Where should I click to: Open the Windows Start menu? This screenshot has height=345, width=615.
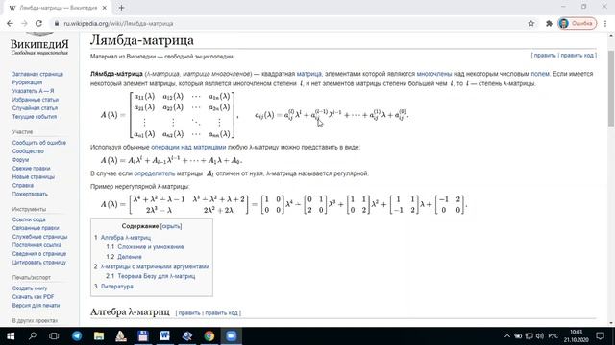tap(11, 336)
